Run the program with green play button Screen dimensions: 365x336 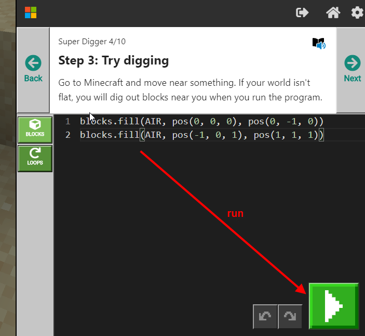[333, 306]
